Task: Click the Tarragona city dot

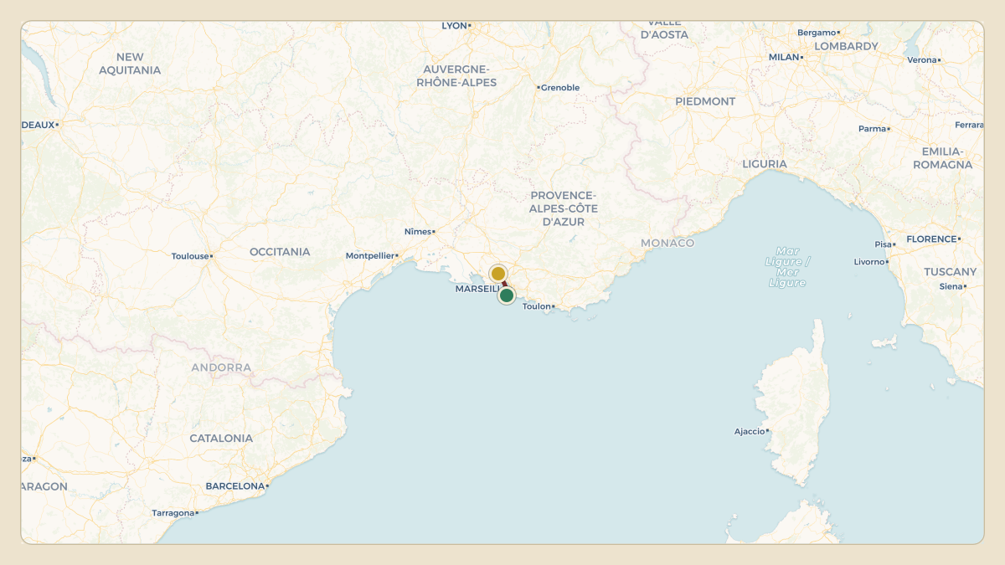Action: pyautogui.click(x=197, y=512)
